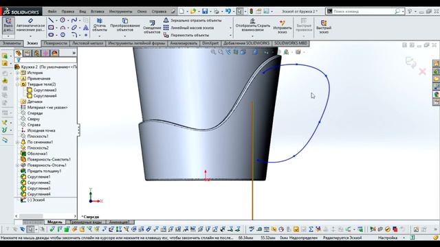Screen dimensions: 440x247
Task: Open the Справка menu
Action: (159, 12)
